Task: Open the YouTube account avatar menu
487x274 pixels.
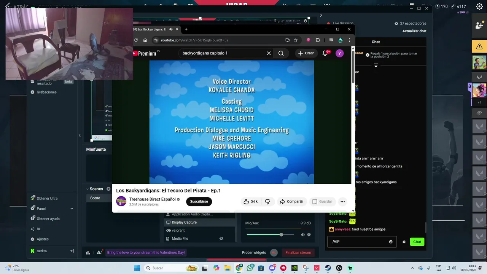Action: click(340, 53)
